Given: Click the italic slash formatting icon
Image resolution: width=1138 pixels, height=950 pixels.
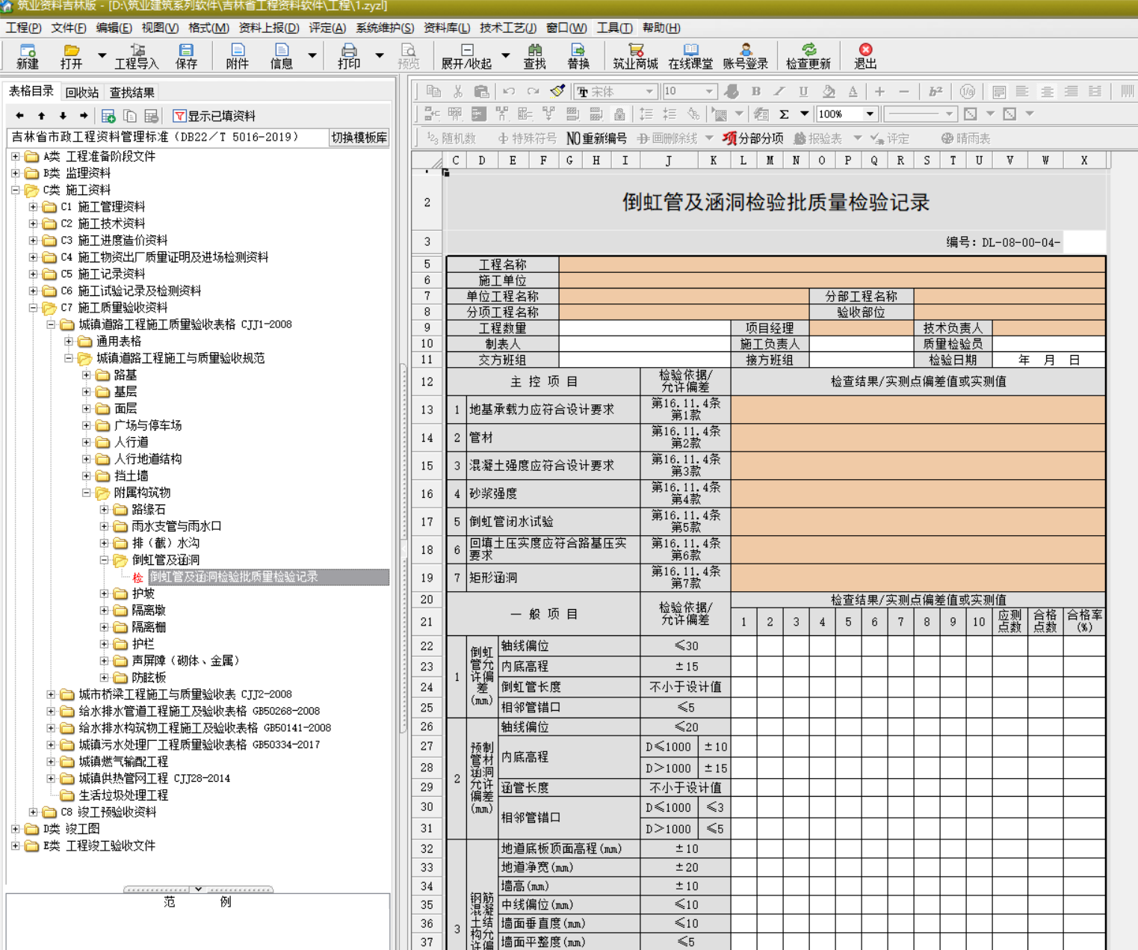Looking at the screenshot, I should pyautogui.click(x=779, y=91).
